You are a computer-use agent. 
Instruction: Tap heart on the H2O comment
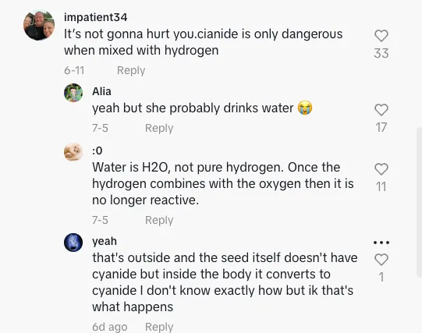click(x=381, y=169)
